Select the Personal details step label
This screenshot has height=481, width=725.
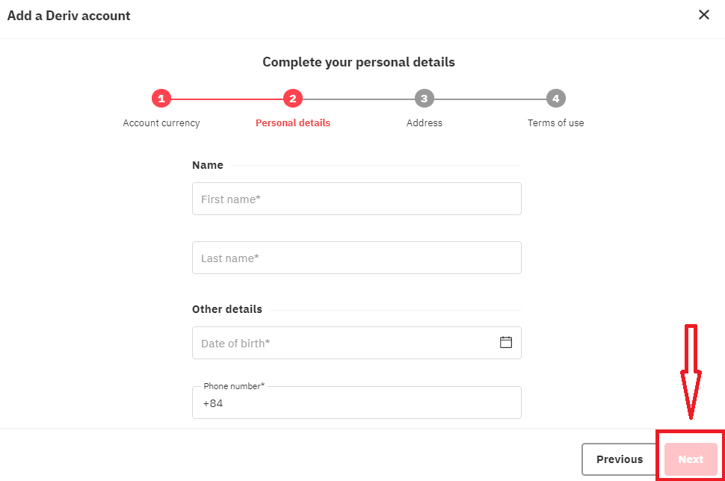(x=293, y=122)
